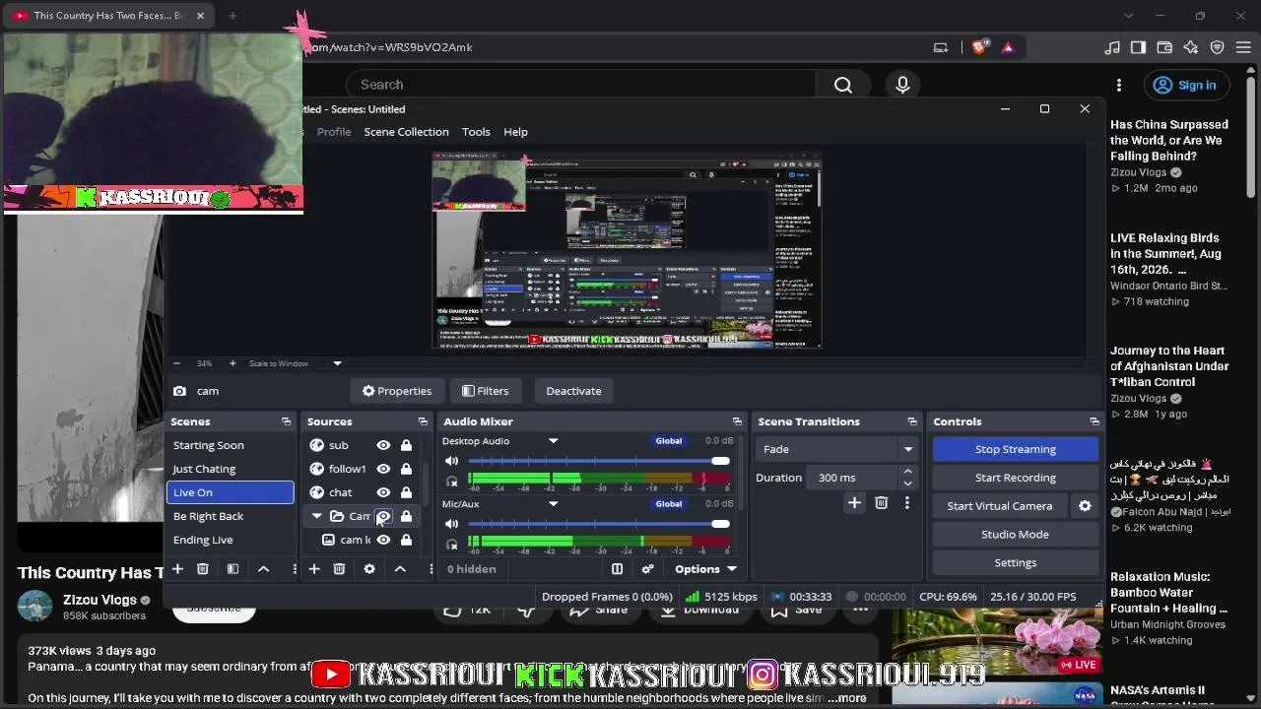
Task: Click the Start Recording button
Action: click(1016, 478)
